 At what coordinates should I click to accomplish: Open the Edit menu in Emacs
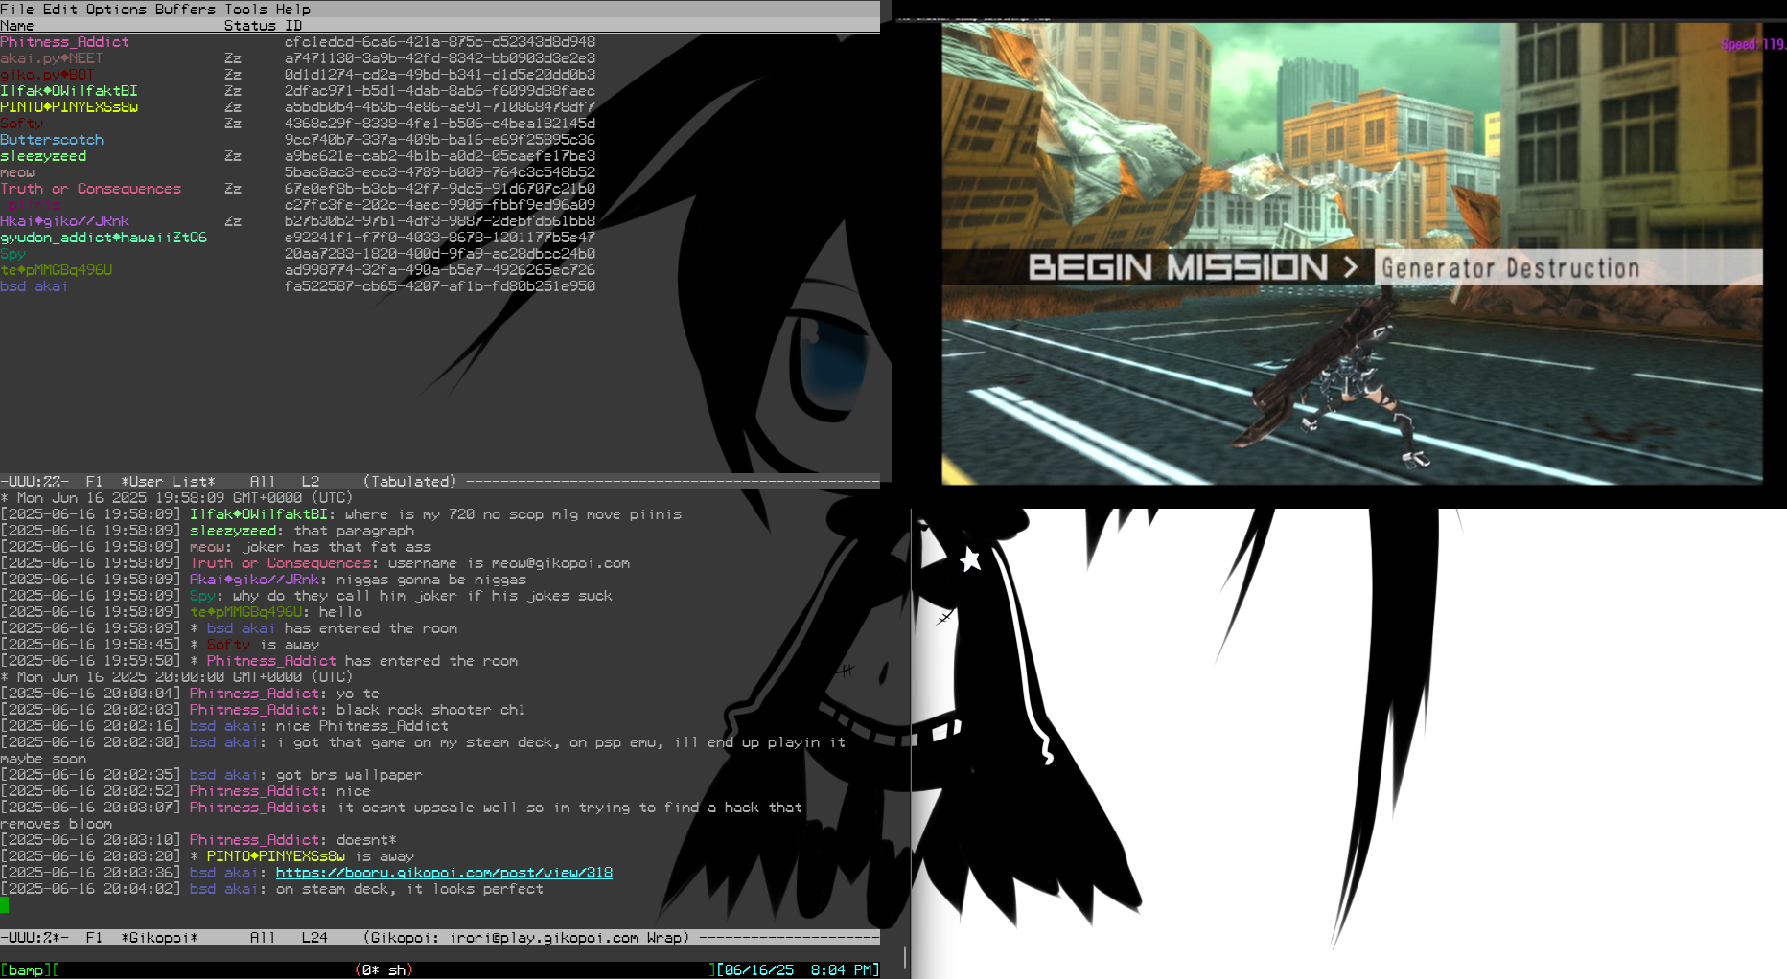click(x=60, y=9)
